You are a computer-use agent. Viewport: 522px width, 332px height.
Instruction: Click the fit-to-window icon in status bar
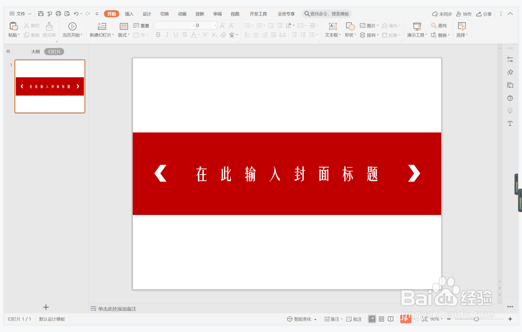click(x=425, y=319)
